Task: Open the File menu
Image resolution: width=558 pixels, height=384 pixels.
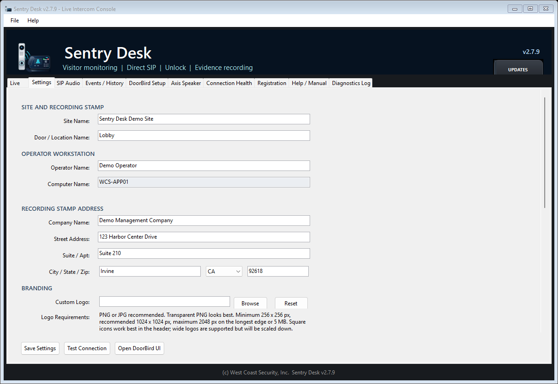Action: [x=15, y=21]
